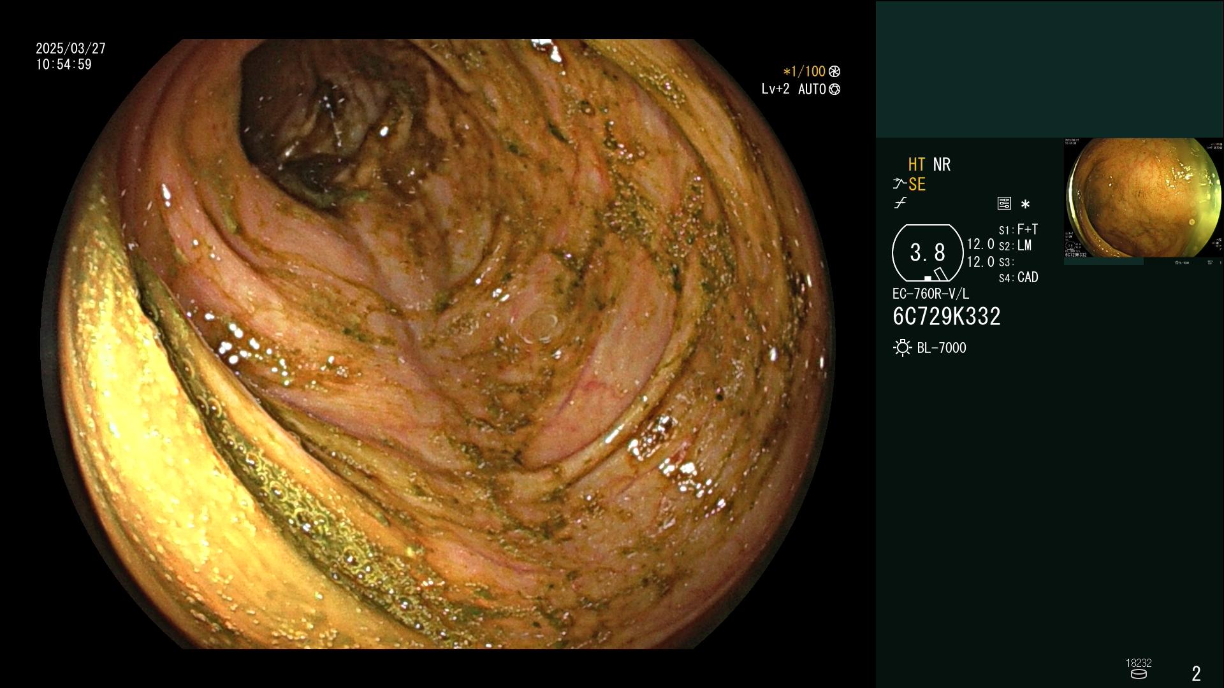
Task: Click the 12.0 value beside S3
Action: pyautogui.click(x=980, y=262)
